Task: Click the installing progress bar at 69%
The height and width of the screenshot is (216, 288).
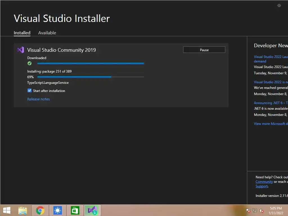Action: click(91, 77)
